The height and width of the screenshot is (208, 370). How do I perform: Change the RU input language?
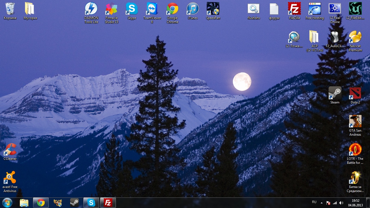(x=314, y=202)
